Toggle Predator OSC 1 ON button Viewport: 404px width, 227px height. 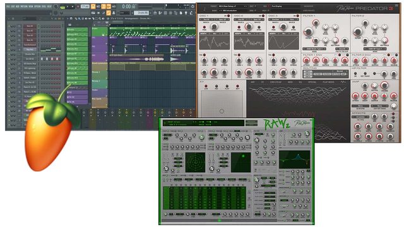click(x=229, y=16)
